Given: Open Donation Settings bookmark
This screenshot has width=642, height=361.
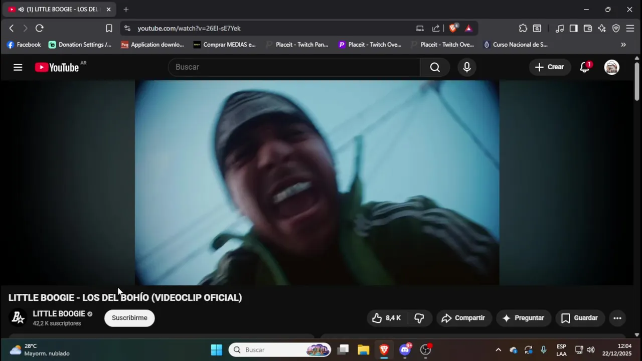Looking at the screenshot, I should [x=80, y=45].
